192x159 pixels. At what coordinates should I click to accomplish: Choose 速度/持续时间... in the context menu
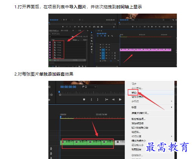[x=140, y=113]
